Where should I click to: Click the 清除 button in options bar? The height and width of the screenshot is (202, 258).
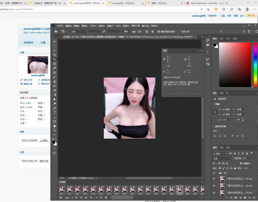click(x=126, y=31)
